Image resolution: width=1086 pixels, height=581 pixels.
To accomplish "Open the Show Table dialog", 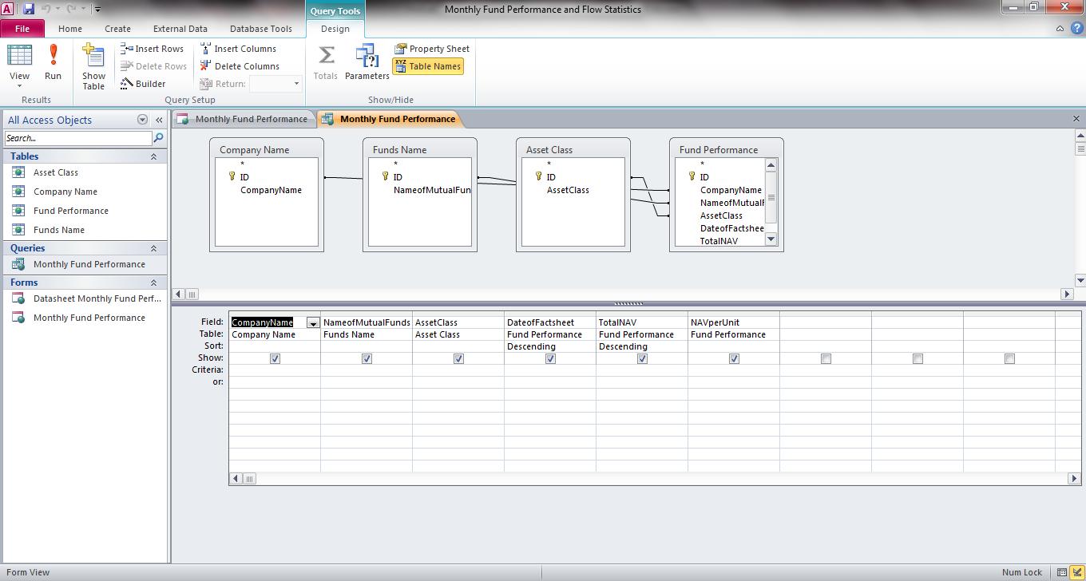I will pyautogui.click(x=93, y=67).
